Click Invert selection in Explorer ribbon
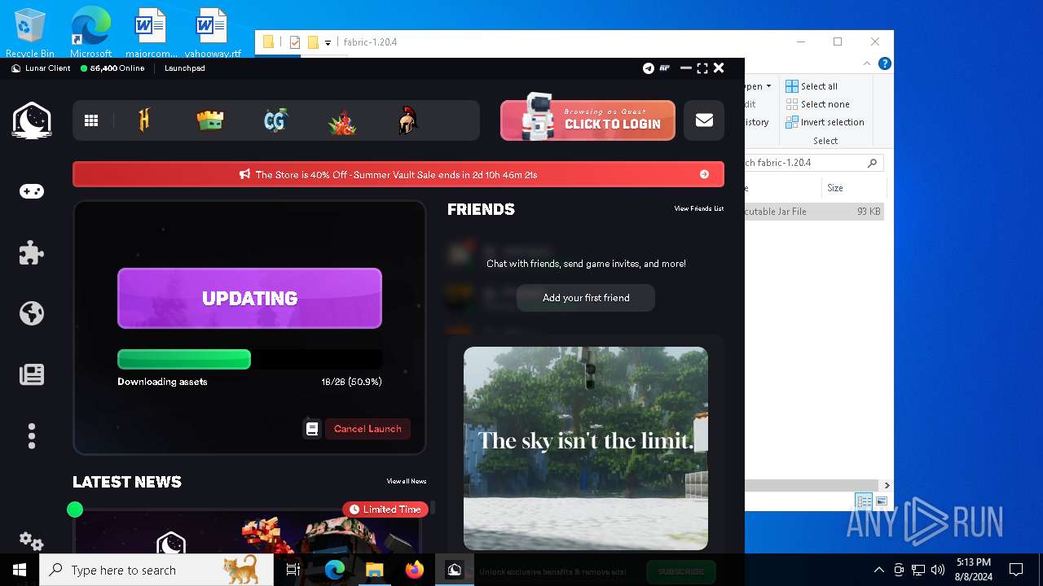1043x586 pixels. [825, 122]
